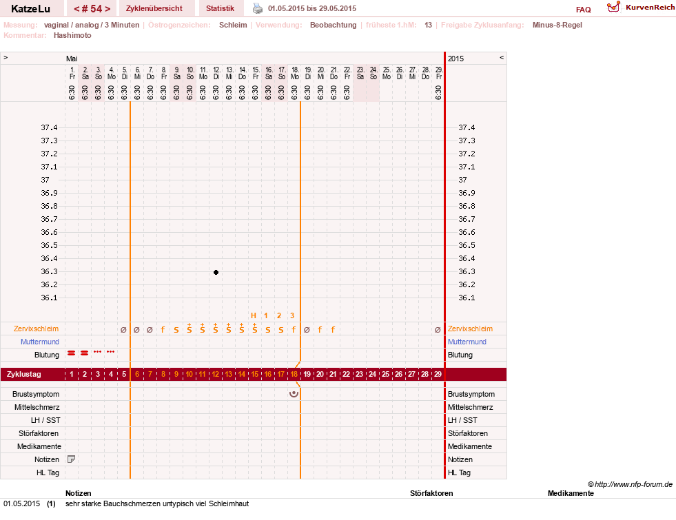Click the mucus ø symbol on day 29
This screenshot has height=520, width=676.
[438, 330]
